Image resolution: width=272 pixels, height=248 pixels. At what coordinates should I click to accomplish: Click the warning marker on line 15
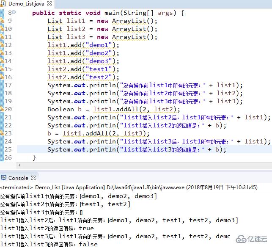pos(2,69)
